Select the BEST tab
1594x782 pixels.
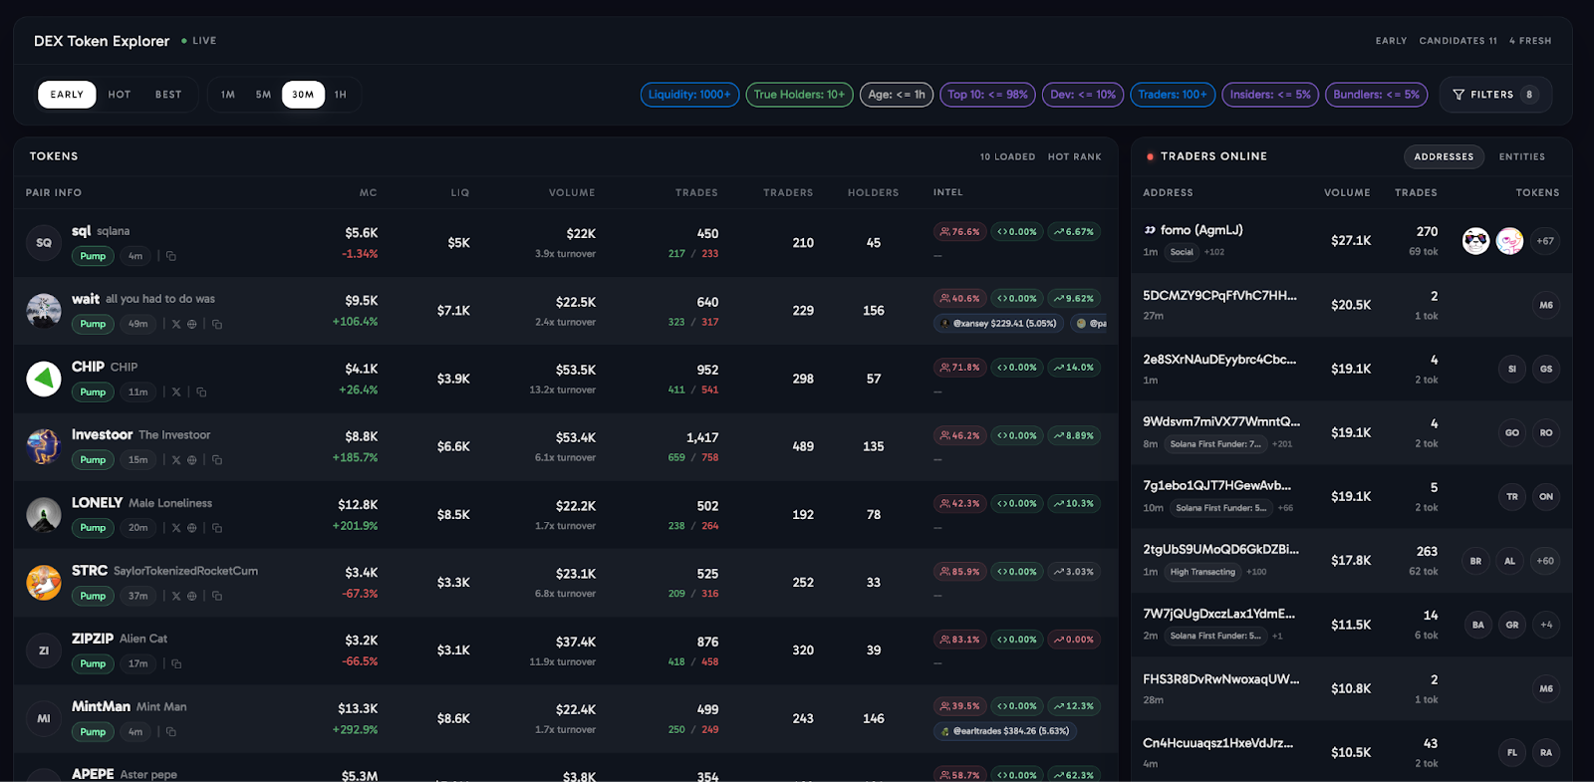click(x=168, y=95)
